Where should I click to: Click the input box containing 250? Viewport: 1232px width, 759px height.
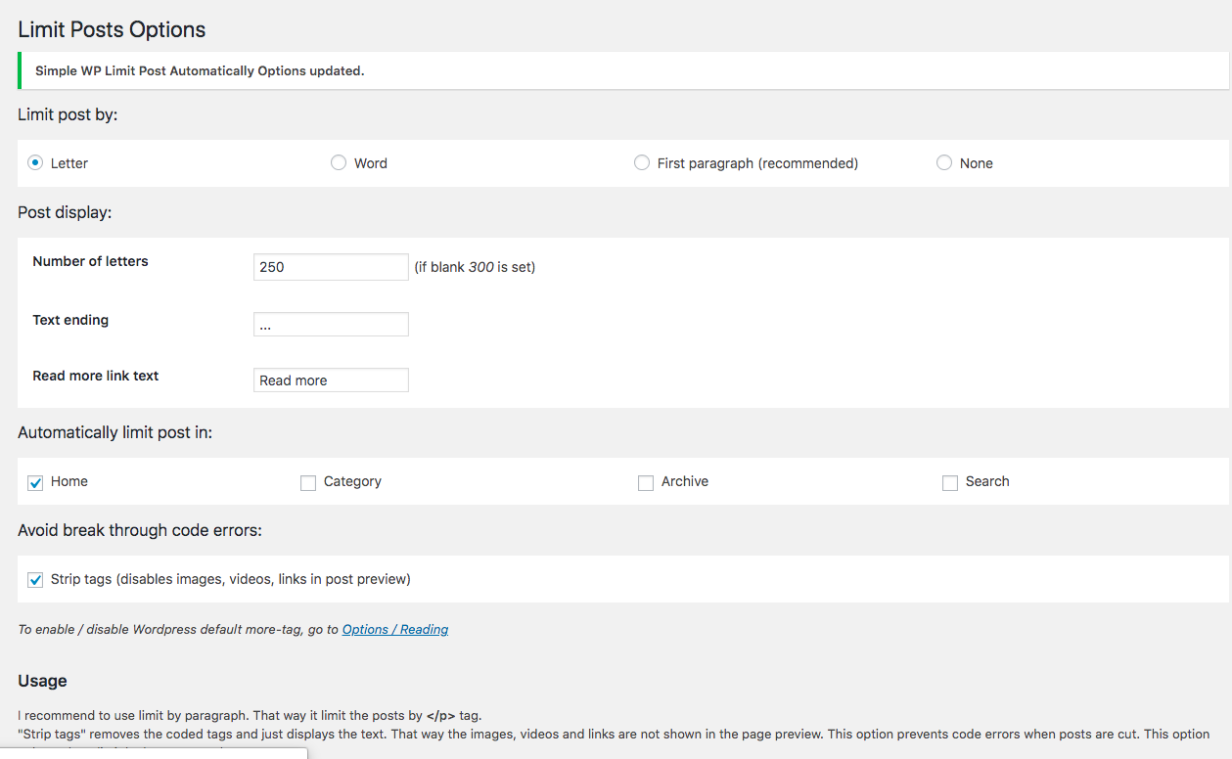tap(331, 267)
